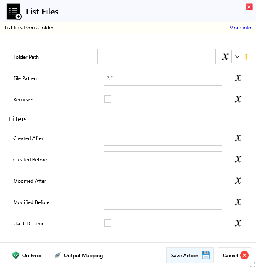This screenshot has height=268, width=256.
Task: Click the File Pattern text box
Action: tap(163, 78)
